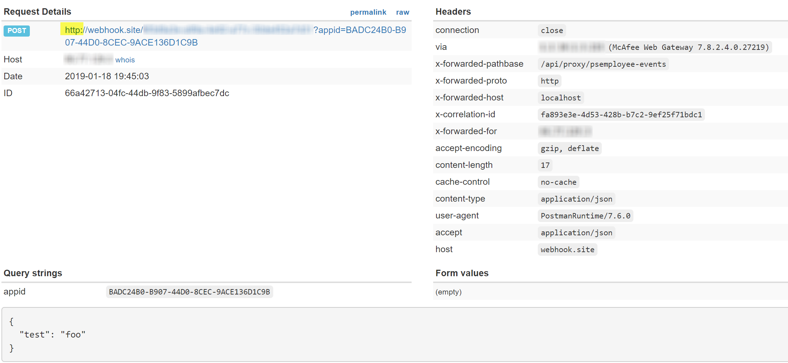
Task: Select the webhook.site host header value
Action: [567, 249]
